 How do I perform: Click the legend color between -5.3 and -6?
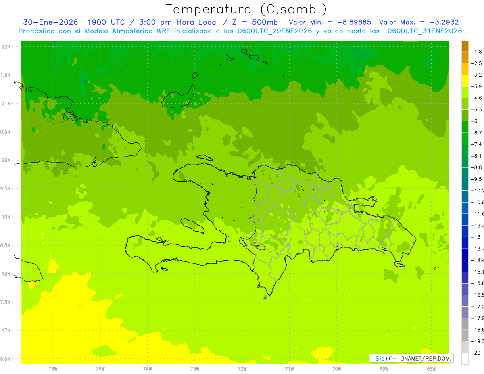(465, 115)
